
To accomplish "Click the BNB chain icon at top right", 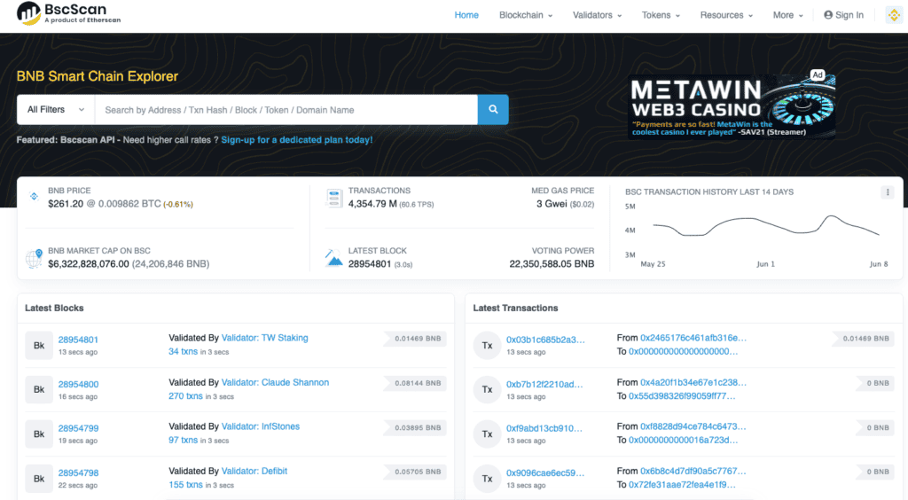I will (893, 15).
